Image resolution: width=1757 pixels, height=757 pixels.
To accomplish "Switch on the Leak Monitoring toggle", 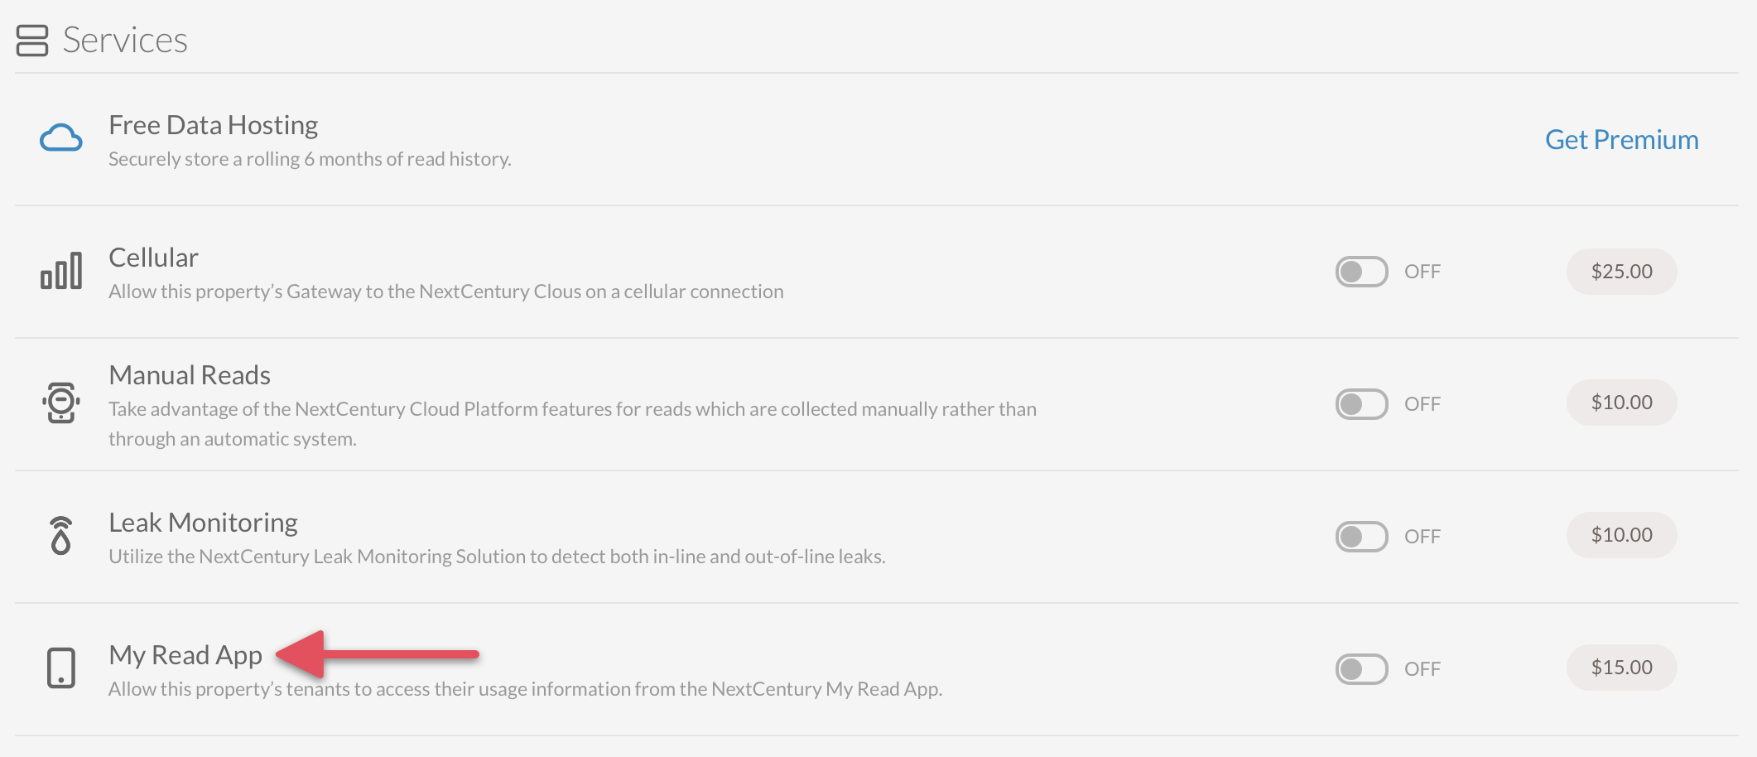I will click(x=1361, y=537).
